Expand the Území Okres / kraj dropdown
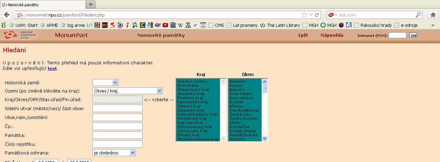Viewport: 440px width, 162px height. point(127,91)
